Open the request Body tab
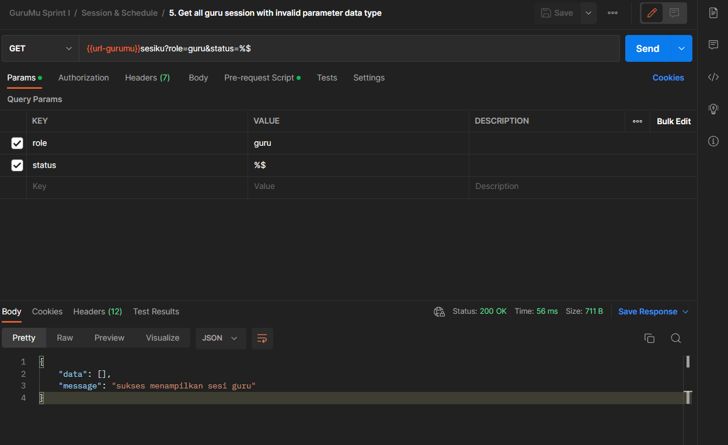Screen dimensions: 728x445 (198, 78)
